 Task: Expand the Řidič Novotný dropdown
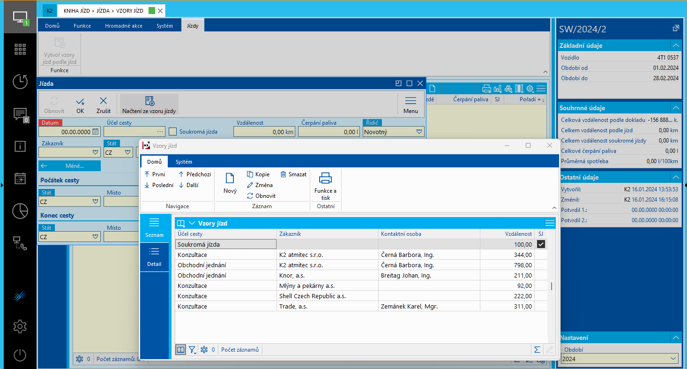[x=419, y=132]
